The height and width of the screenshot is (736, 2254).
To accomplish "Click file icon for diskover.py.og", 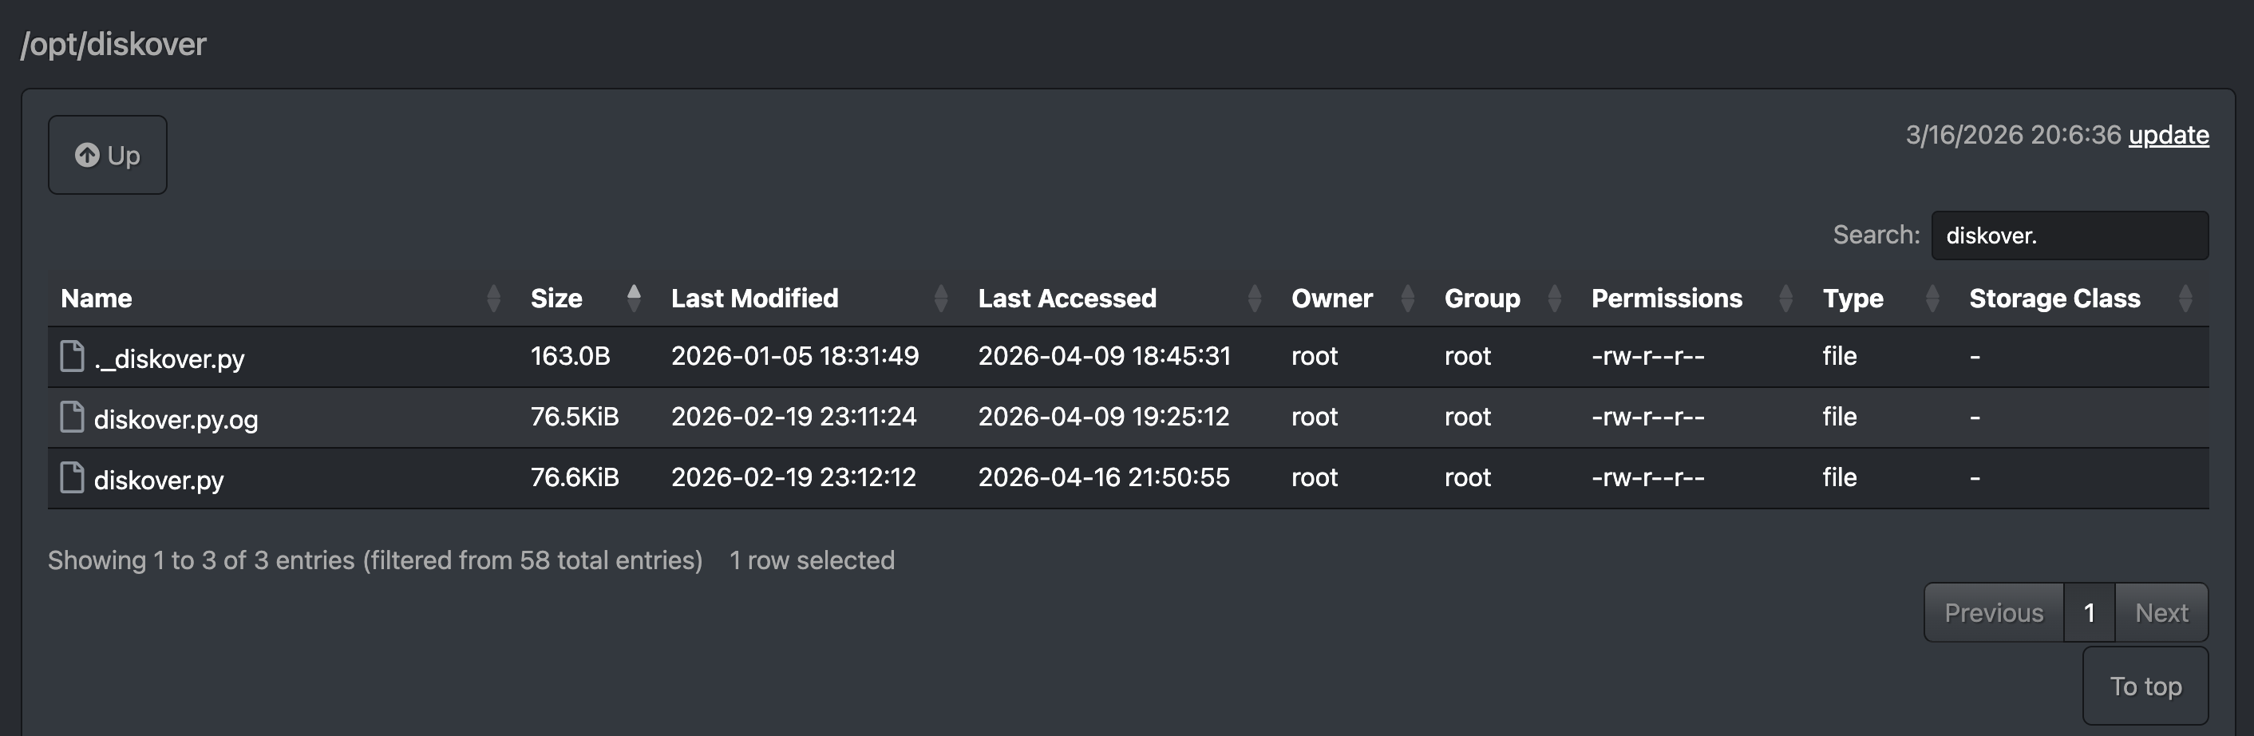I will click(x=72, y=417).
